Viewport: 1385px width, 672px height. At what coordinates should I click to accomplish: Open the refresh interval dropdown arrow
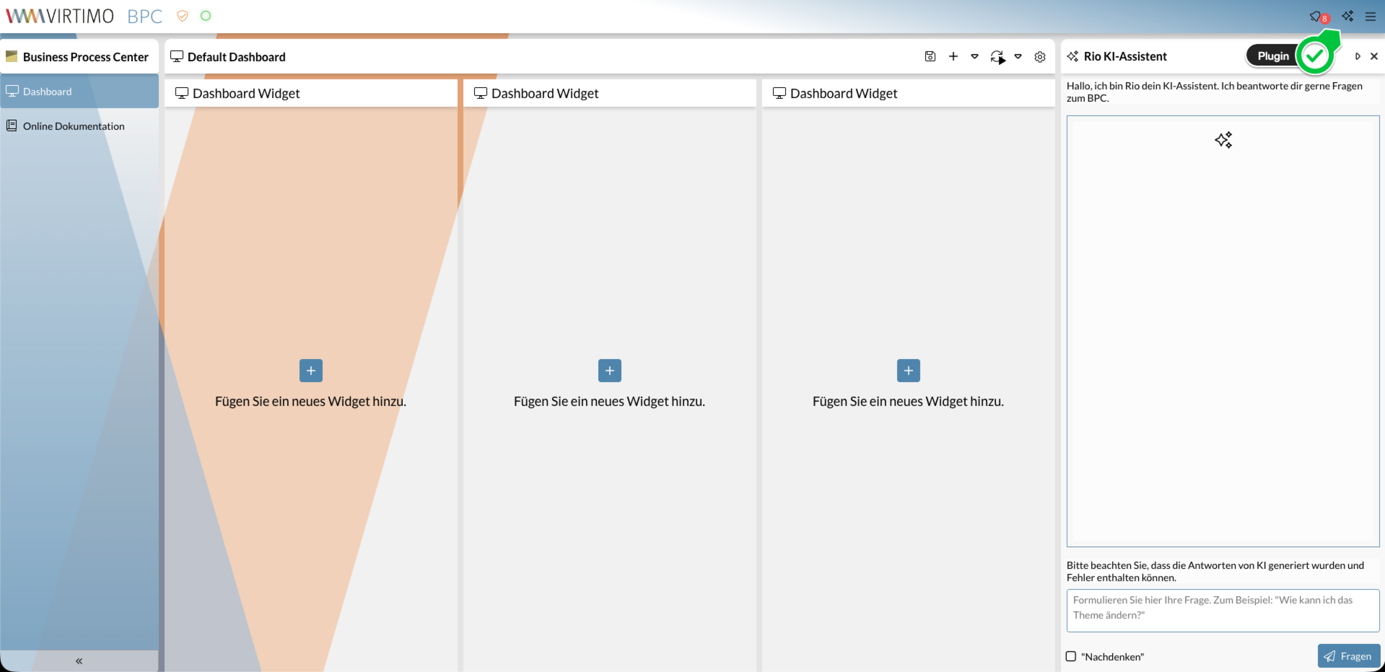click(x=1018, y=56)
